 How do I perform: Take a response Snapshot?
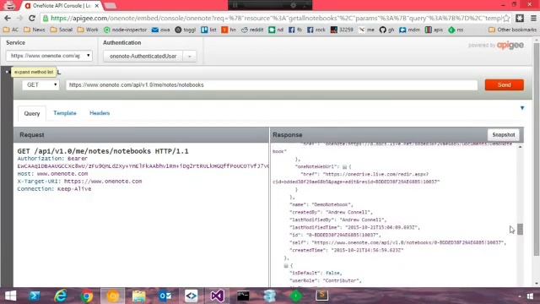point(504,135)
